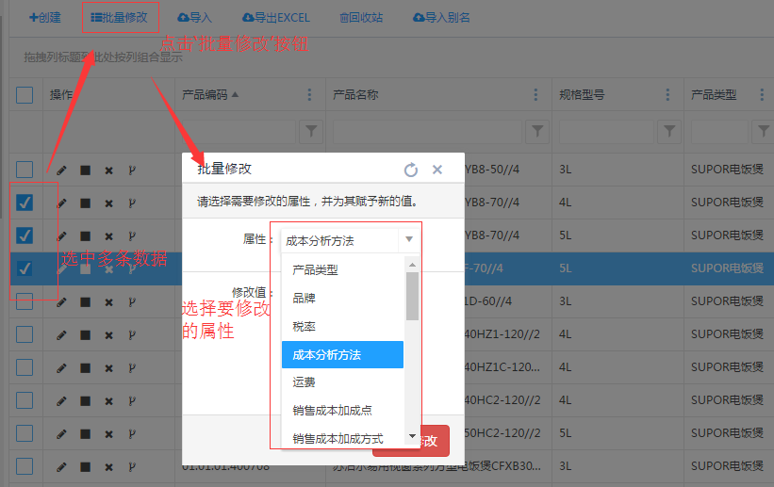
Task: Open 产品编码 column options menu
Action: coord(310,95)
